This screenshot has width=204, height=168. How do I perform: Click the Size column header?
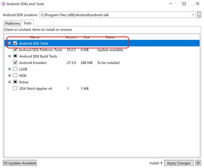point(87,37)
